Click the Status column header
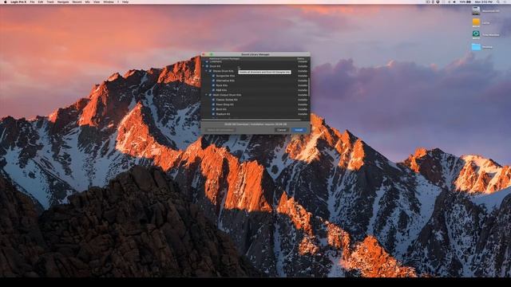 point(300,58)
